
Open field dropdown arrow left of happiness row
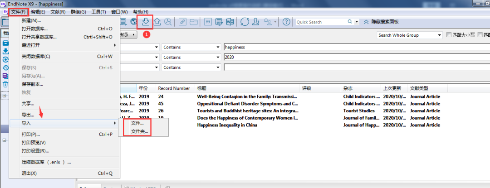[157, 47]
